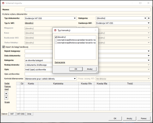Image resolution: width=153 pixels, height=123 pixels.
Task: Move decree row down with arrow button
Action: click(x=6, y=98)
